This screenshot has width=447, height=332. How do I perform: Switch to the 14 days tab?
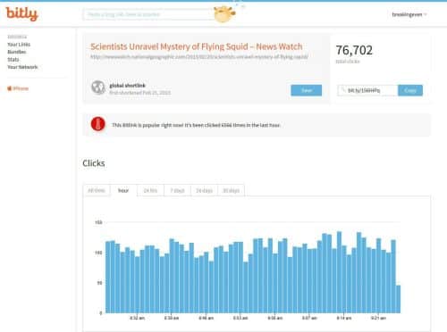pyautogui.click(x=204, y=190)
